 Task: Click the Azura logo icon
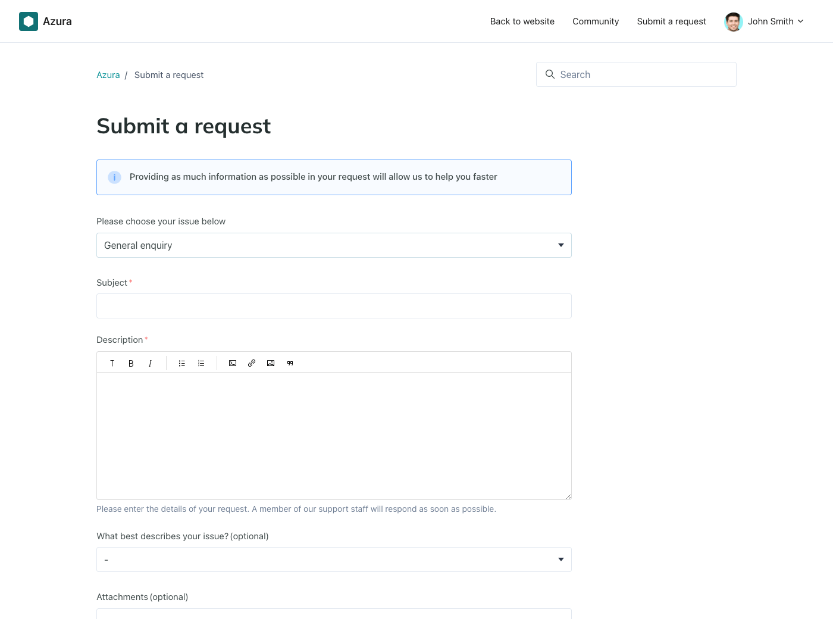pos(29,21)
